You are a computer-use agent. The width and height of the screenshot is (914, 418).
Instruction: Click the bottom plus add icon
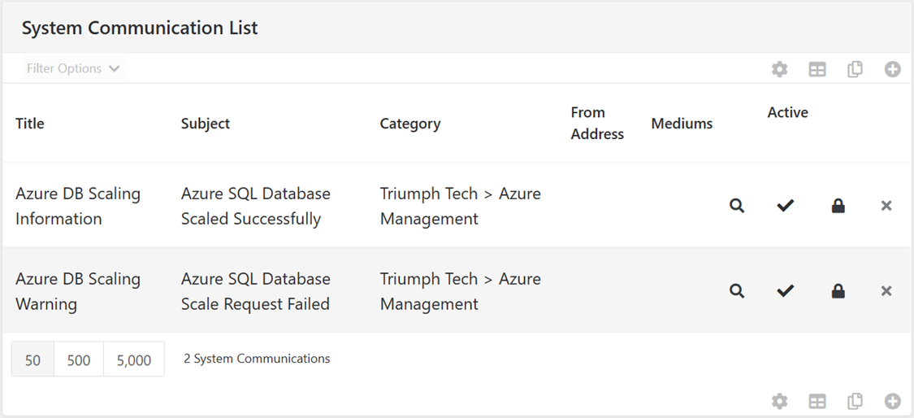pos(892,402)
